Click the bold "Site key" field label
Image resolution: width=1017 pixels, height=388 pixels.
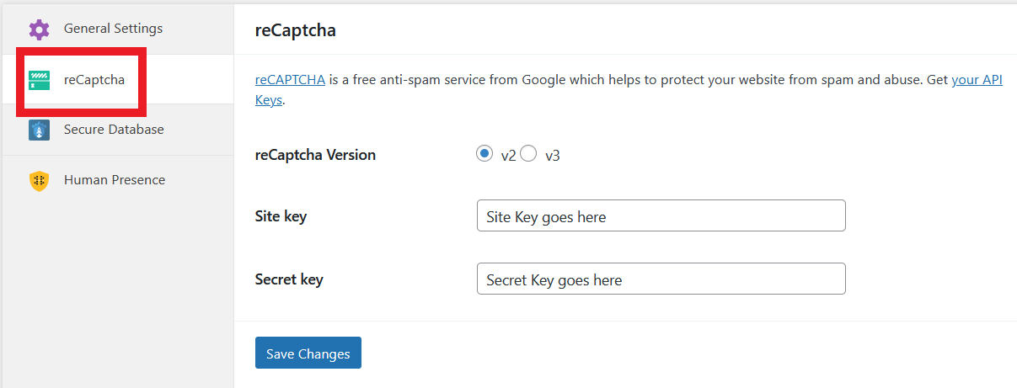tap(281, 216)
